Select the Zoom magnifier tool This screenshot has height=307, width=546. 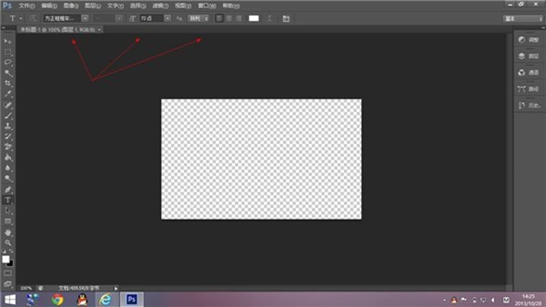[x=9, y=242]
